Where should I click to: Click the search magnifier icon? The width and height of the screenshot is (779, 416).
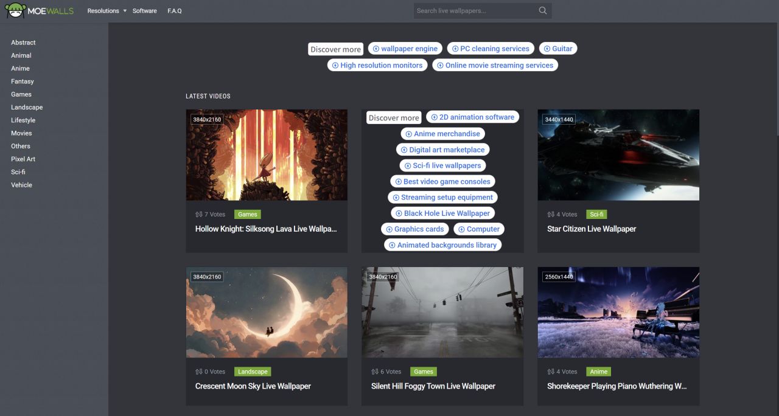point(543,10)
